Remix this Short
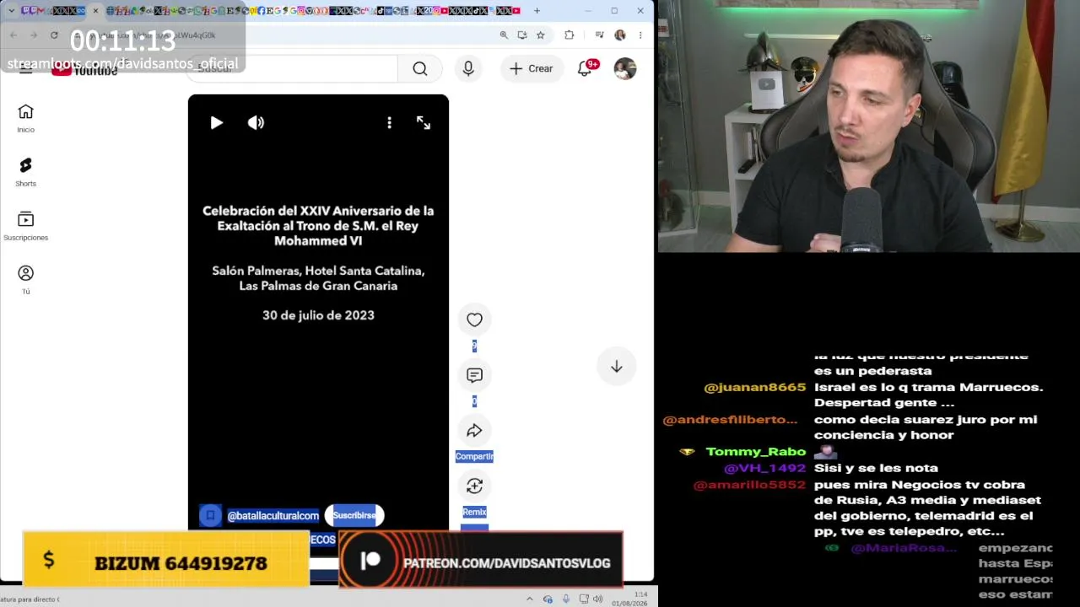This screenshot has height=607, width=1080. click(x=474, y=486)
